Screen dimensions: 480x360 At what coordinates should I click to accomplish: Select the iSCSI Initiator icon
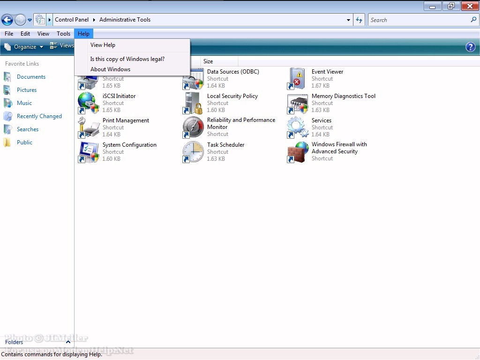point(89,103)
